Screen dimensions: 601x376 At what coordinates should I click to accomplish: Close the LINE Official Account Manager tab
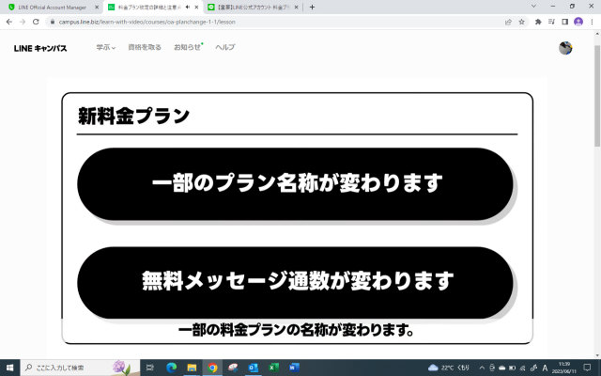coord(97,8)
